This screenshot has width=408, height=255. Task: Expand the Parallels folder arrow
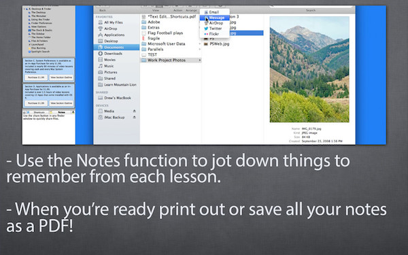(200, 49)
